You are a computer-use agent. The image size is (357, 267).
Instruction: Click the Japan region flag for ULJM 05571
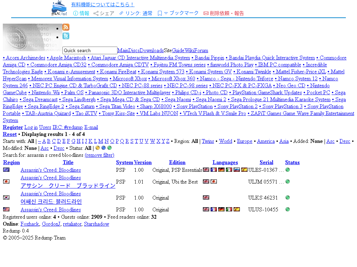point(6,181)
